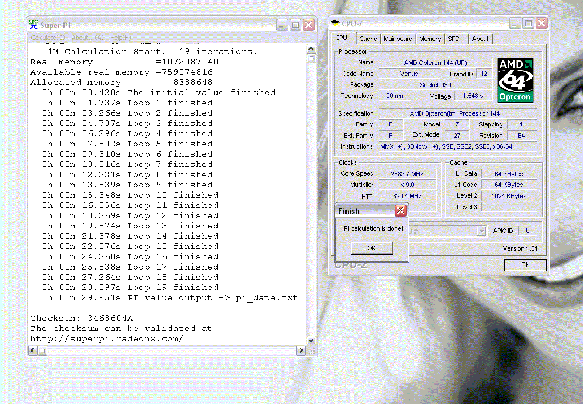Click the http://superpi.radeonx.com/ text
Viewport: 583px width, 404px height.
pos(107,338)
